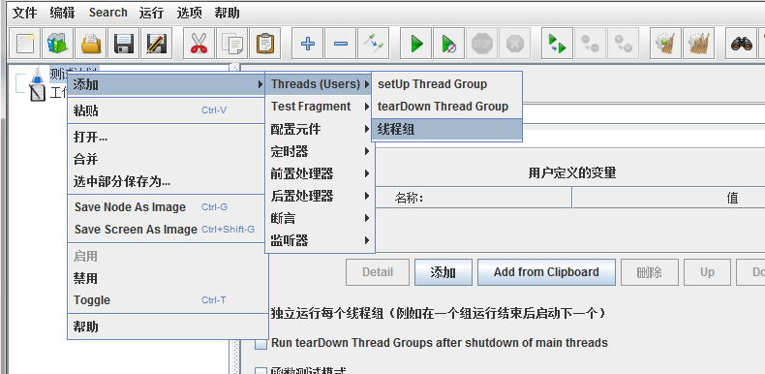Click the Collapse all minus icon

(x=340, y=44)
